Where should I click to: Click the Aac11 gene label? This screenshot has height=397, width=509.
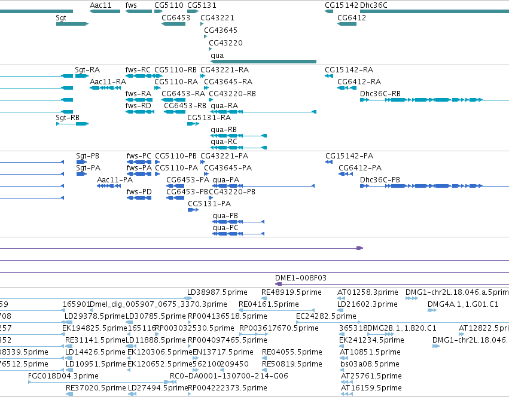[100, 5]
